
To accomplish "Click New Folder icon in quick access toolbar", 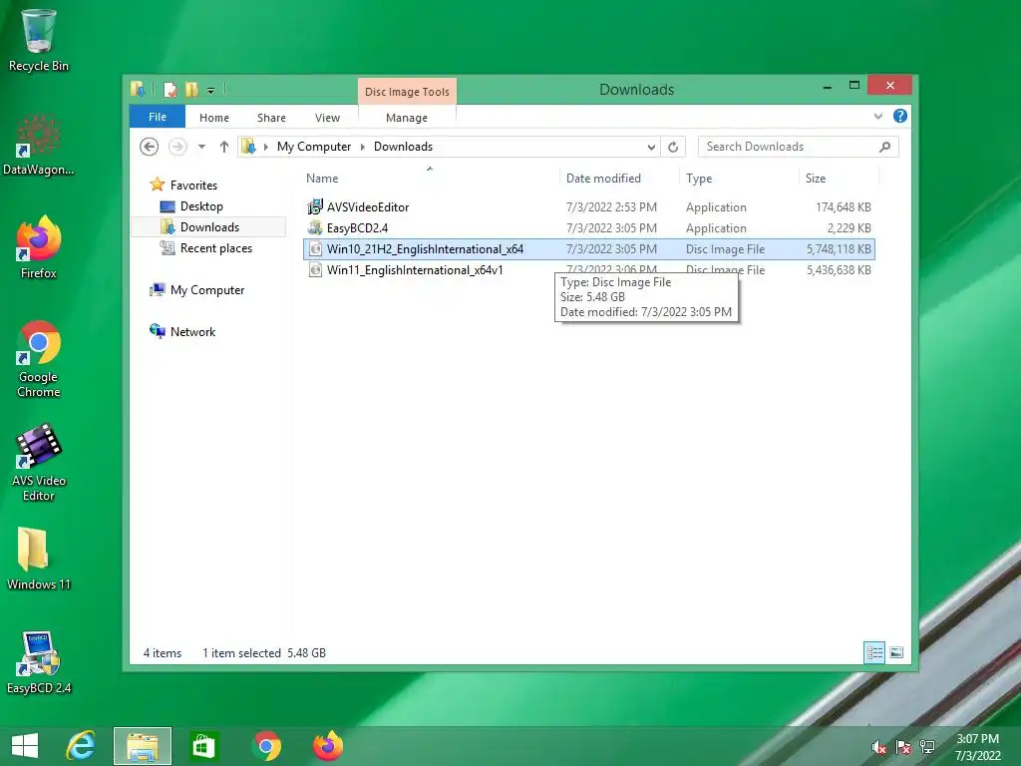I will click(x=191, y=90).
